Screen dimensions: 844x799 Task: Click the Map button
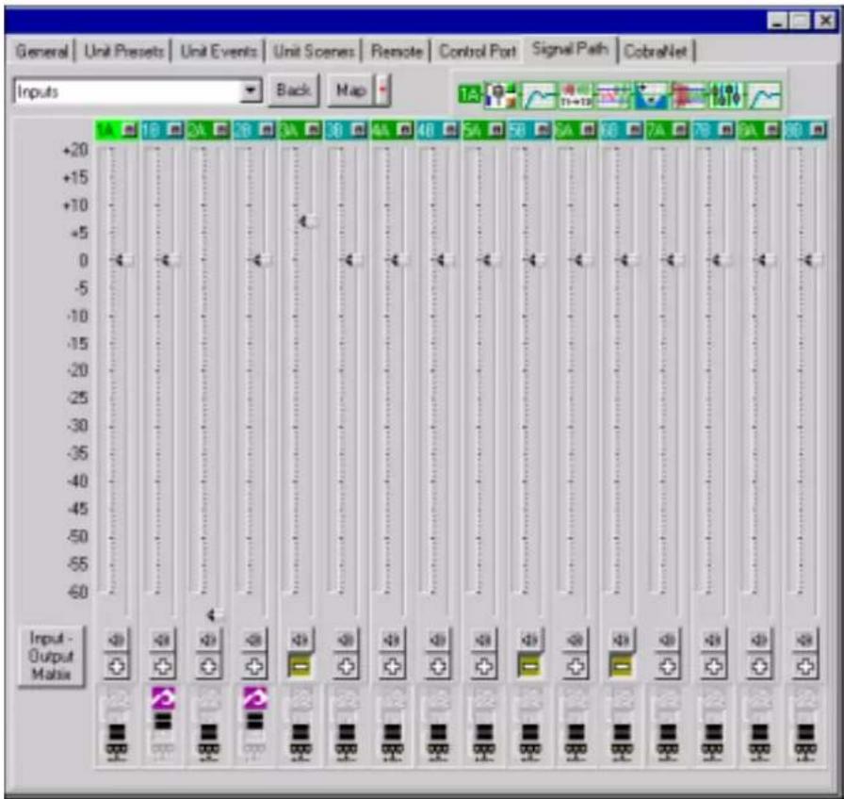click(x=350, y=90)
